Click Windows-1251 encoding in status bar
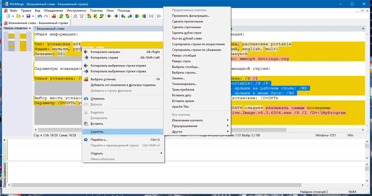 [326, 135]
